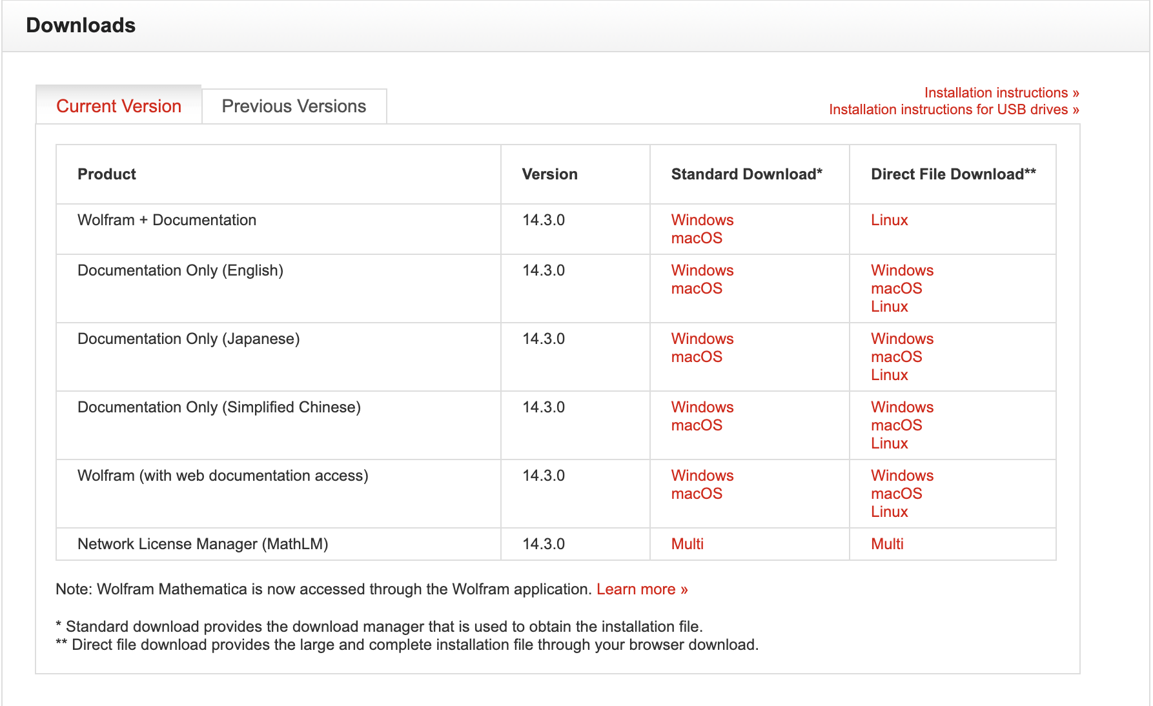The image size is (1153, 706).
Task: Get Wolfram web documentation access direct Windows file
Action: [902, 476]
